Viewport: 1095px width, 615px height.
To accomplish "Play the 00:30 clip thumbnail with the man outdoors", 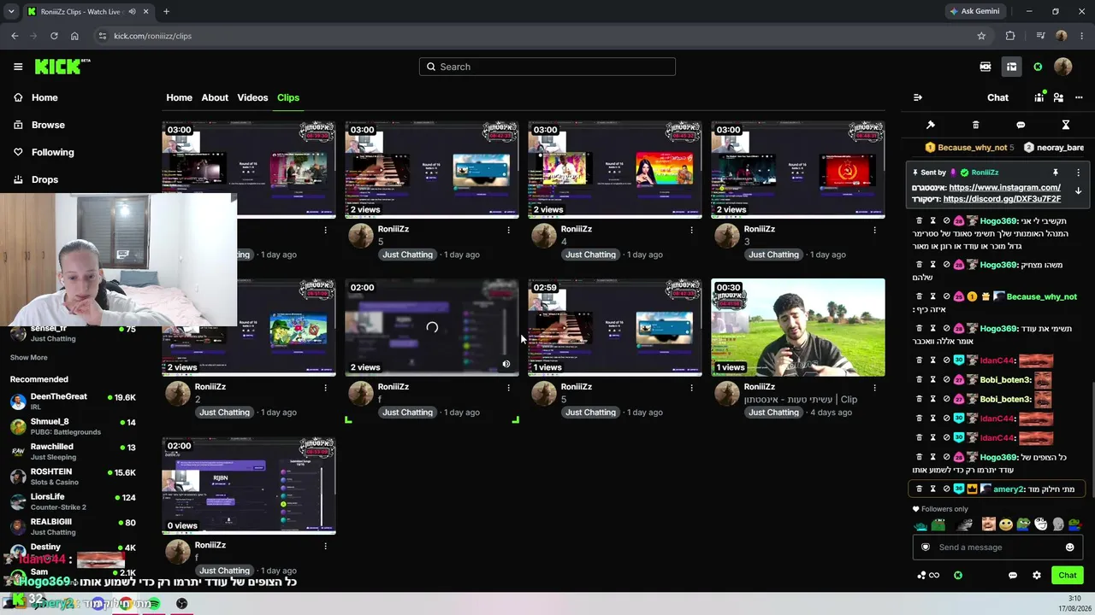I will click(x=798, y=327).
